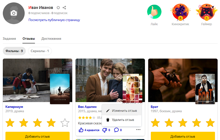Set Брат rating to three stars
The height and width of the screenshot is (140, 220).
pos(183,123)
